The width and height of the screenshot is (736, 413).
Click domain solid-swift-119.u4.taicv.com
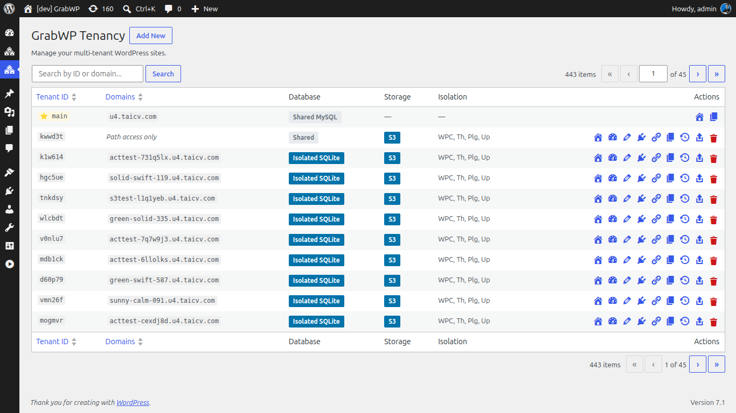[164, 178]
